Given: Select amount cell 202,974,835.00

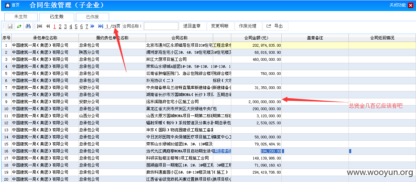Looking at the screenshot, I should 257,45.
